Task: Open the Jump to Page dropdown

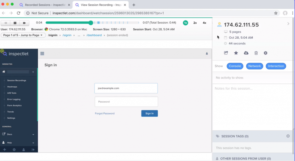Action: click(23, 35)
